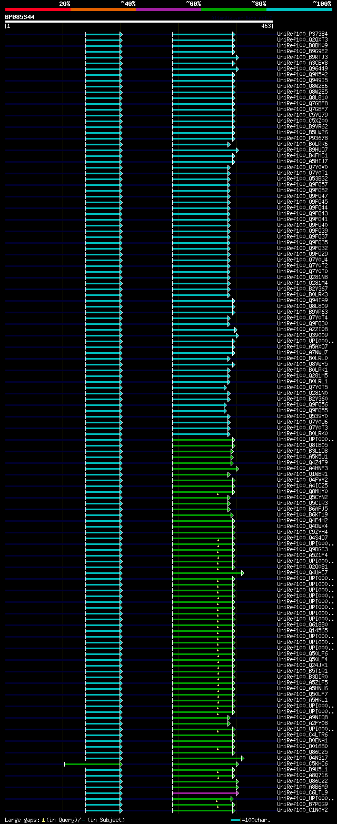Click subject name UniRef100_P93678

(302, 138)
